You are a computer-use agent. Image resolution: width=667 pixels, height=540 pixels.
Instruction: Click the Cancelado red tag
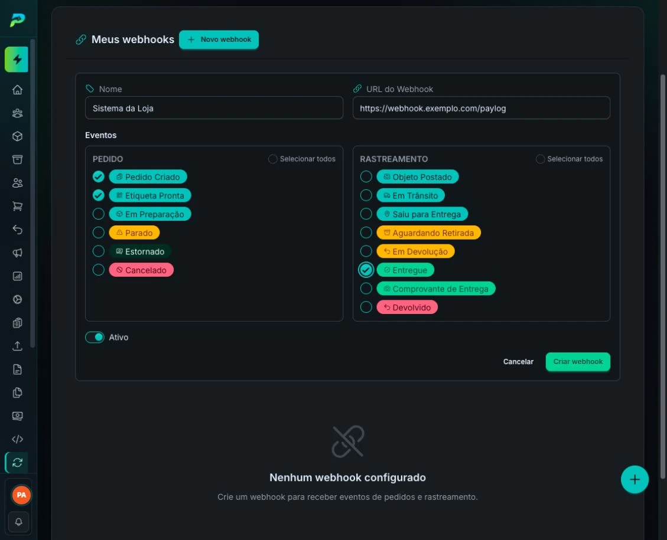[x=141, y=270]
